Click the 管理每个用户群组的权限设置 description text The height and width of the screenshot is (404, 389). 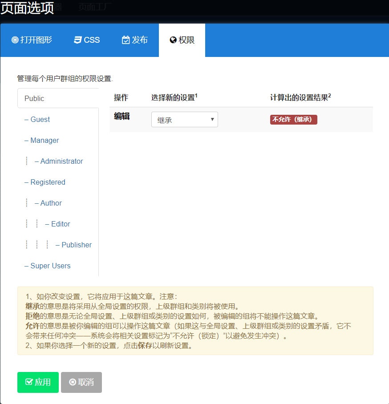click(65, 78)
